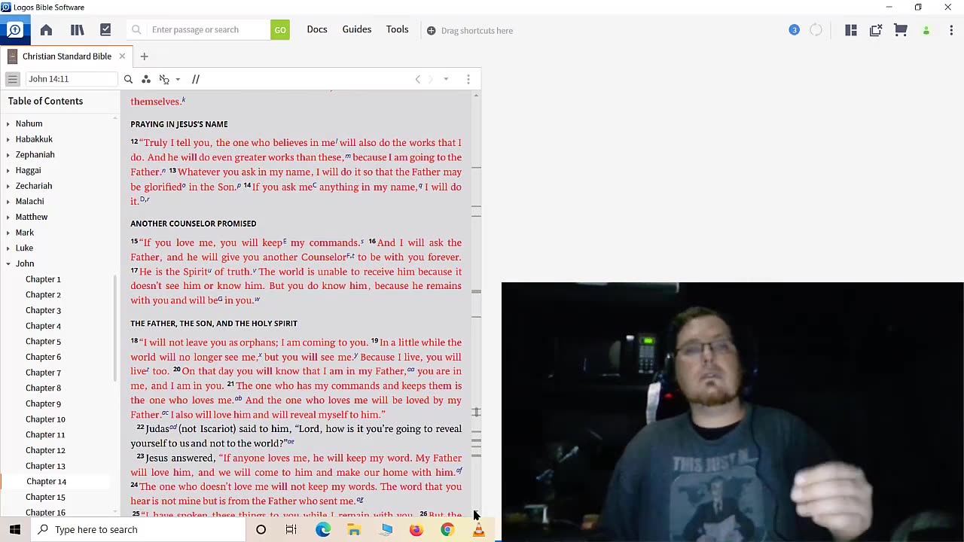Open the dropdown arrow beside interlinear icon
964x542 pixels.
point(178,79)
